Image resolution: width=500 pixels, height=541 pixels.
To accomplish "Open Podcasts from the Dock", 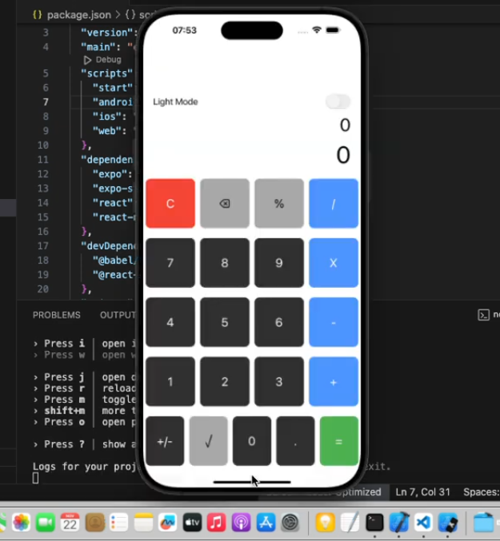I will pyautogui.click(x=241, y=522).
